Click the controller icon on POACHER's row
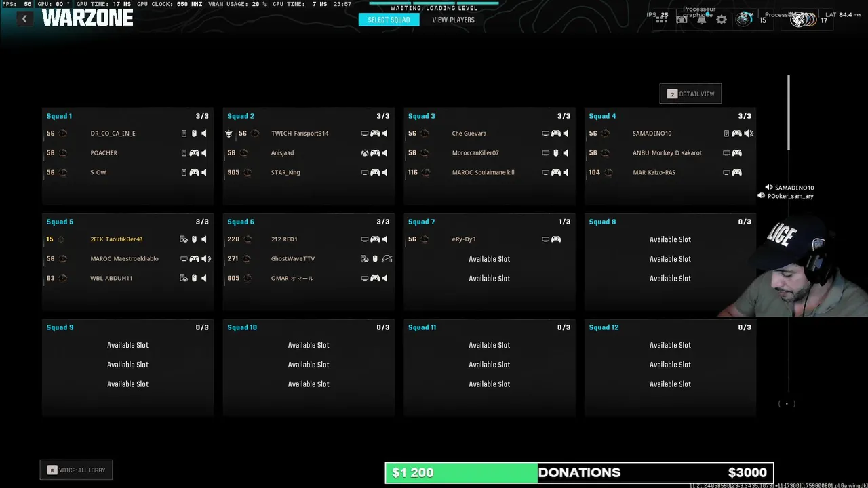 click(194, 153)
